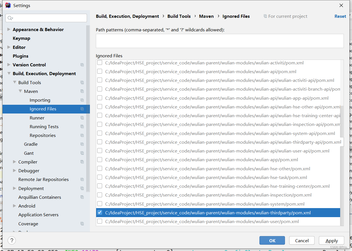Click project-level icon beside Compiler
Image resolution: width=352 pixels, height=251 pixels.
(x=82, y=162)
